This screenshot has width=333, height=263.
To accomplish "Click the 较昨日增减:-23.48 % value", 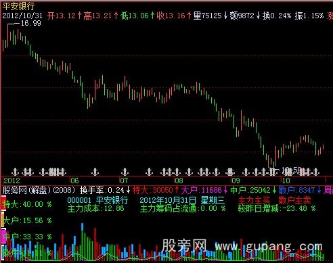I will pos(277,208).
